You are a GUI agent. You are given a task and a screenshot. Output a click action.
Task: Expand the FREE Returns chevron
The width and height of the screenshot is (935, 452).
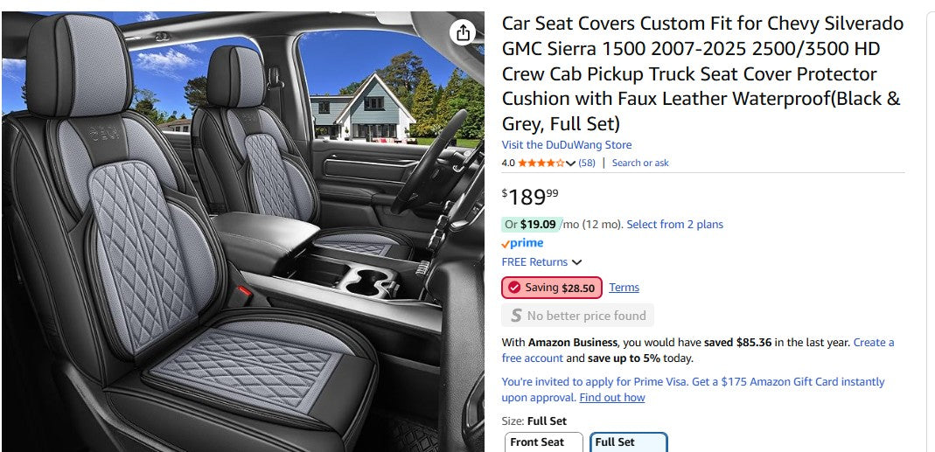pos(577,262)
